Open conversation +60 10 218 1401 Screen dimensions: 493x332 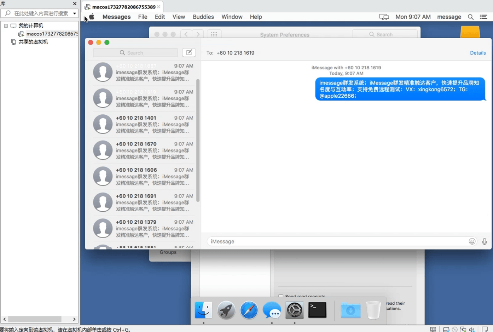tap(143, 124)
